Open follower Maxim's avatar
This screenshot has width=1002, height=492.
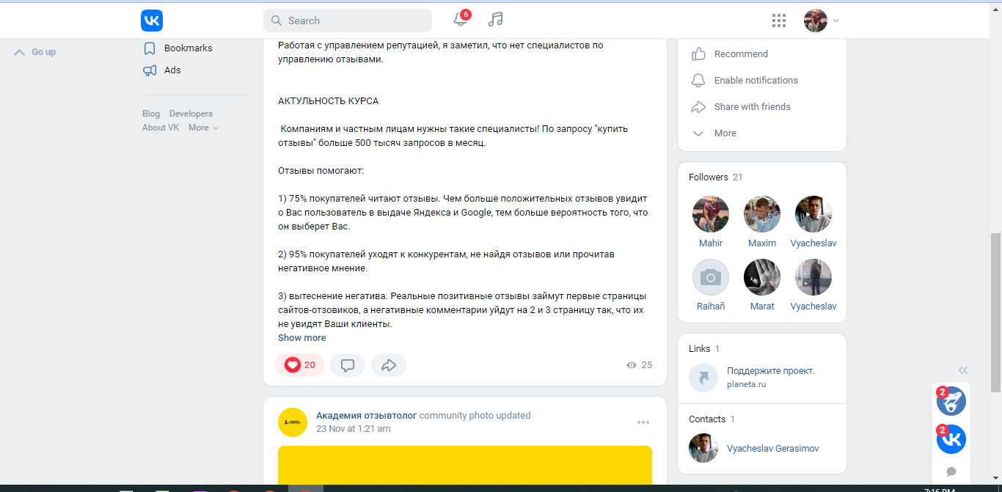tap(762, 214)
